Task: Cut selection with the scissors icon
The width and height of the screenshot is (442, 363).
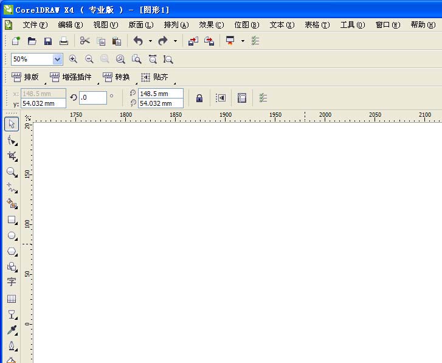Action: pyautogui.click(x=85, y=41)
